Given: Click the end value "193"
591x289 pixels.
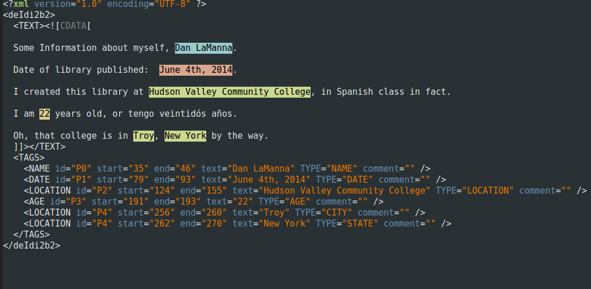Looking at the screenshot, I should click(188, 202).
